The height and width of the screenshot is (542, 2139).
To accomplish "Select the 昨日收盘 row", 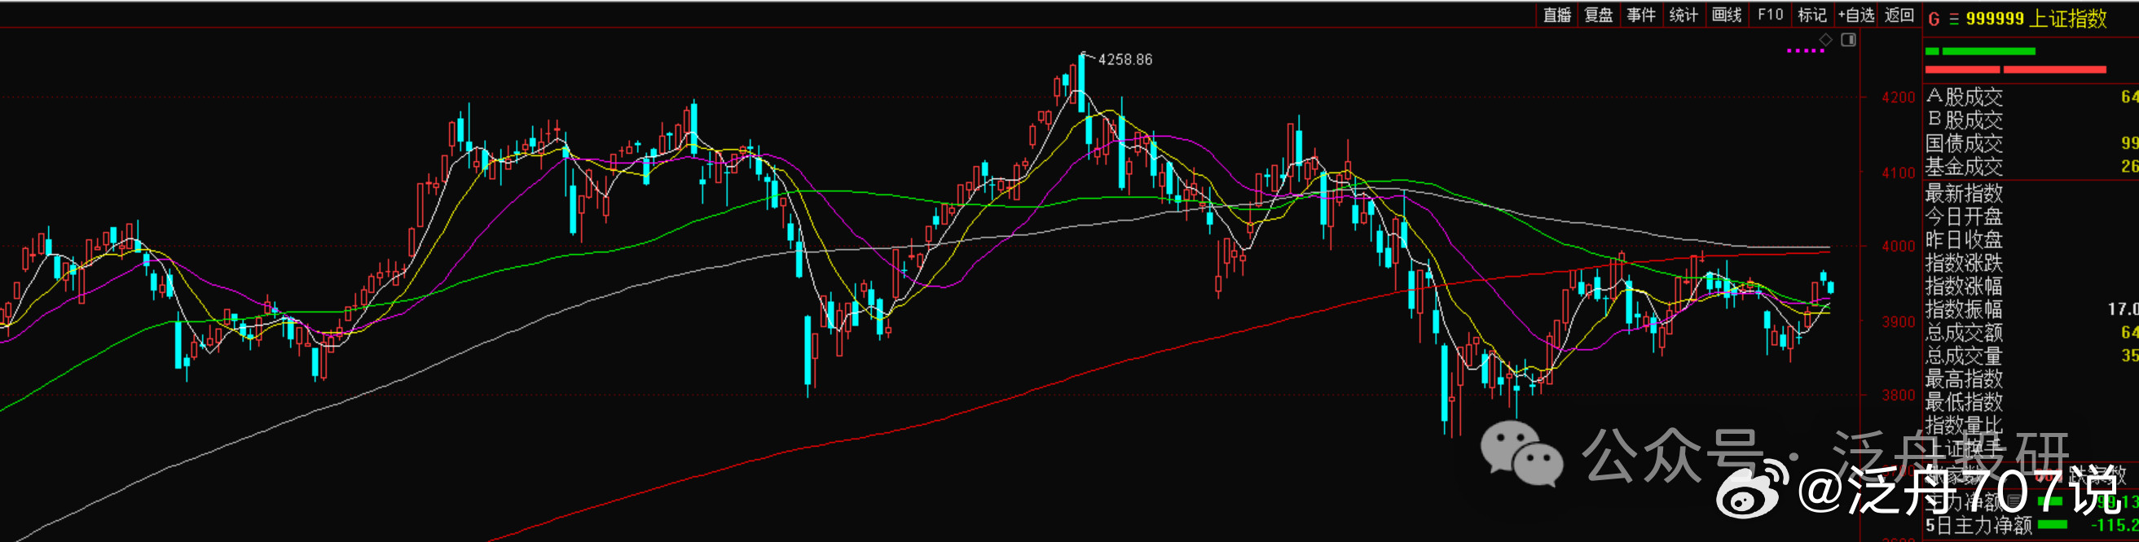I will [x=2031, y=240].
